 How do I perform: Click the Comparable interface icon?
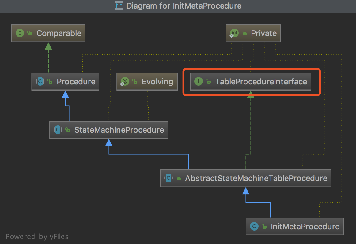point(20,33)
